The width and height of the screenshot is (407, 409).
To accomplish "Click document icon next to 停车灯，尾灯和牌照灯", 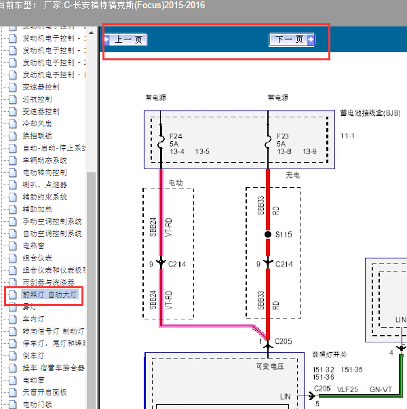I will coord(12,343).
